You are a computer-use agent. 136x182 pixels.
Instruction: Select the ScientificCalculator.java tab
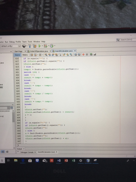pyautogui.click(x=64, y=51)
